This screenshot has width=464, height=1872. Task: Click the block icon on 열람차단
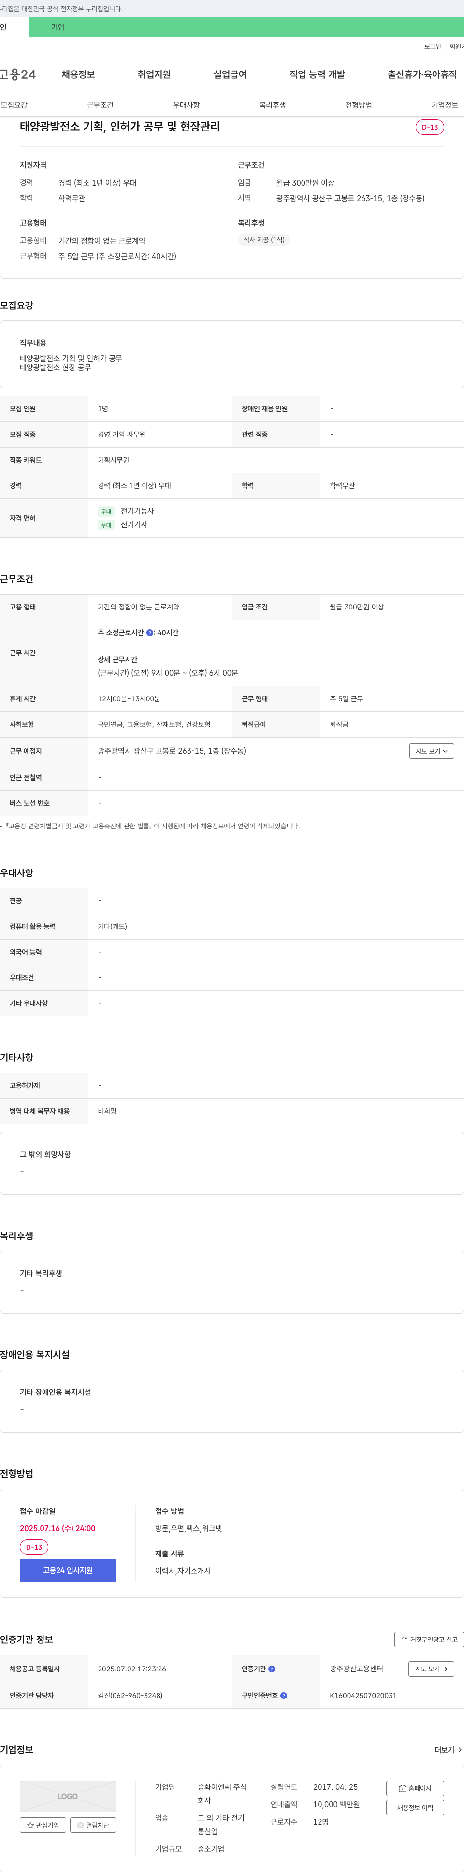click(81, 1825)
